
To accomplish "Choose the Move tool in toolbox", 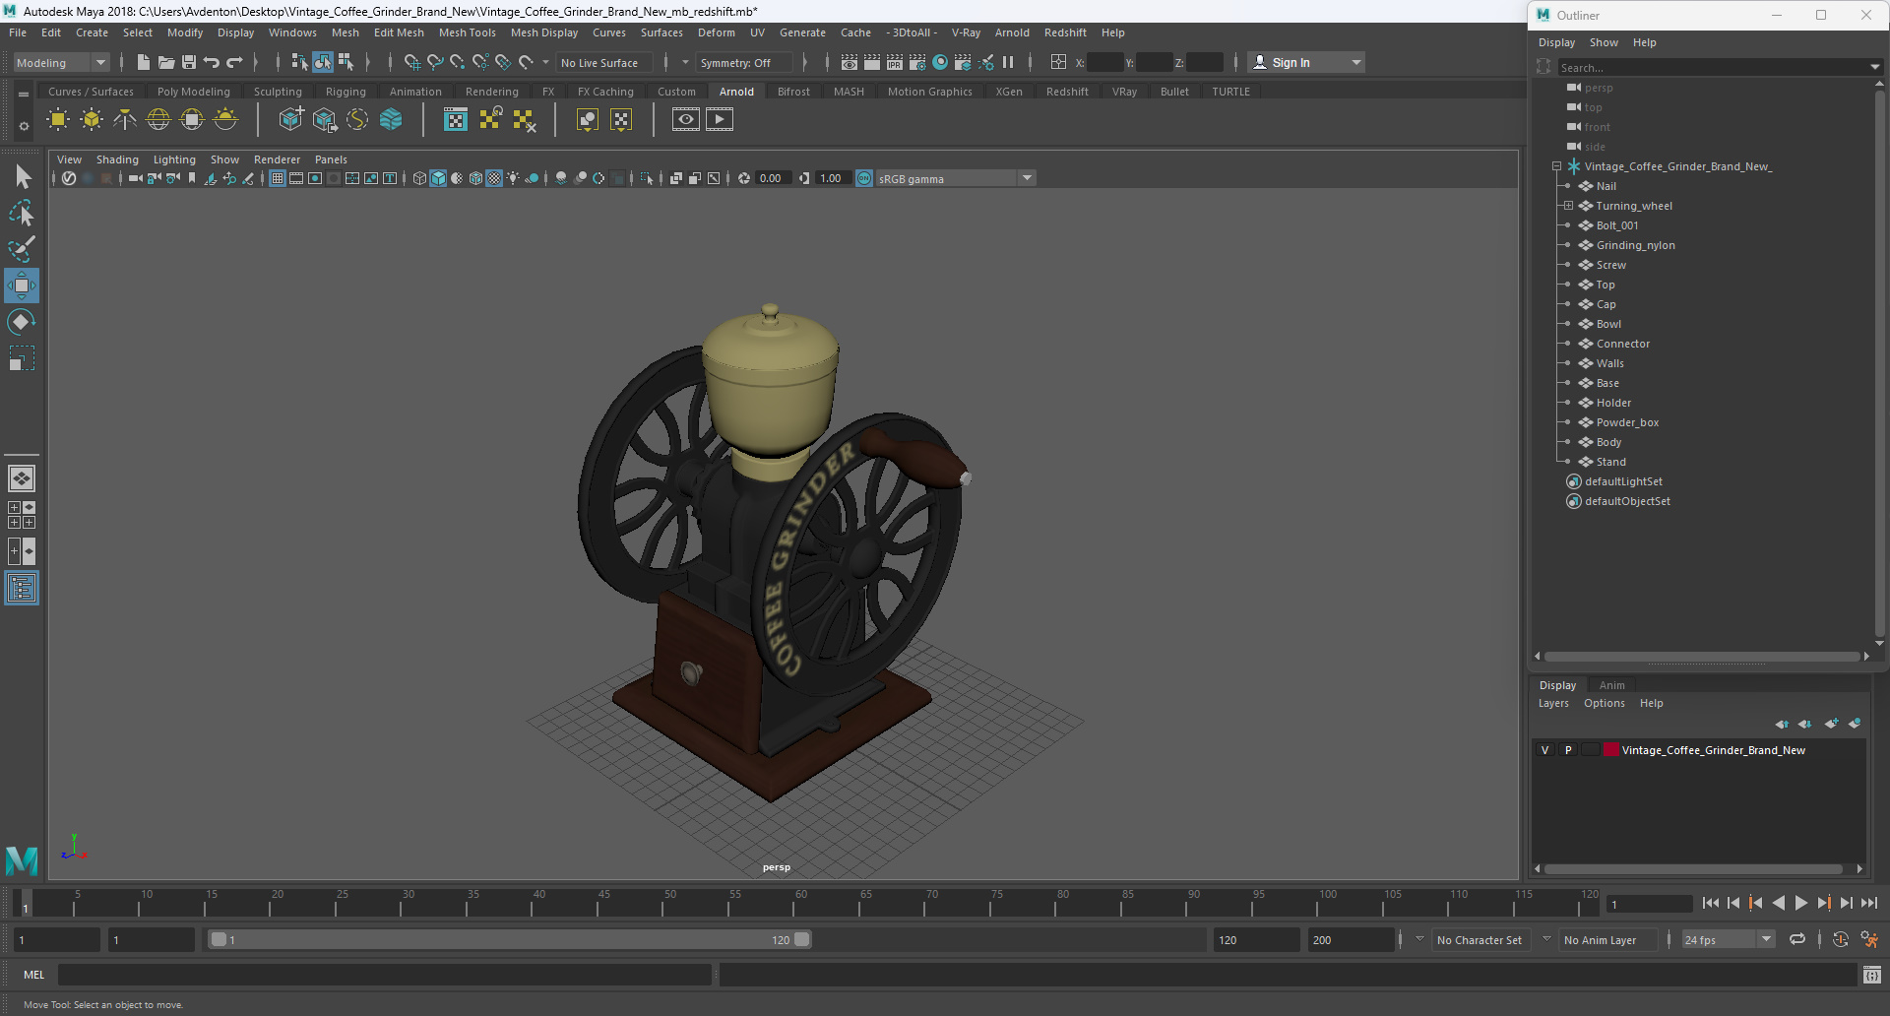I will pos(22,286).
